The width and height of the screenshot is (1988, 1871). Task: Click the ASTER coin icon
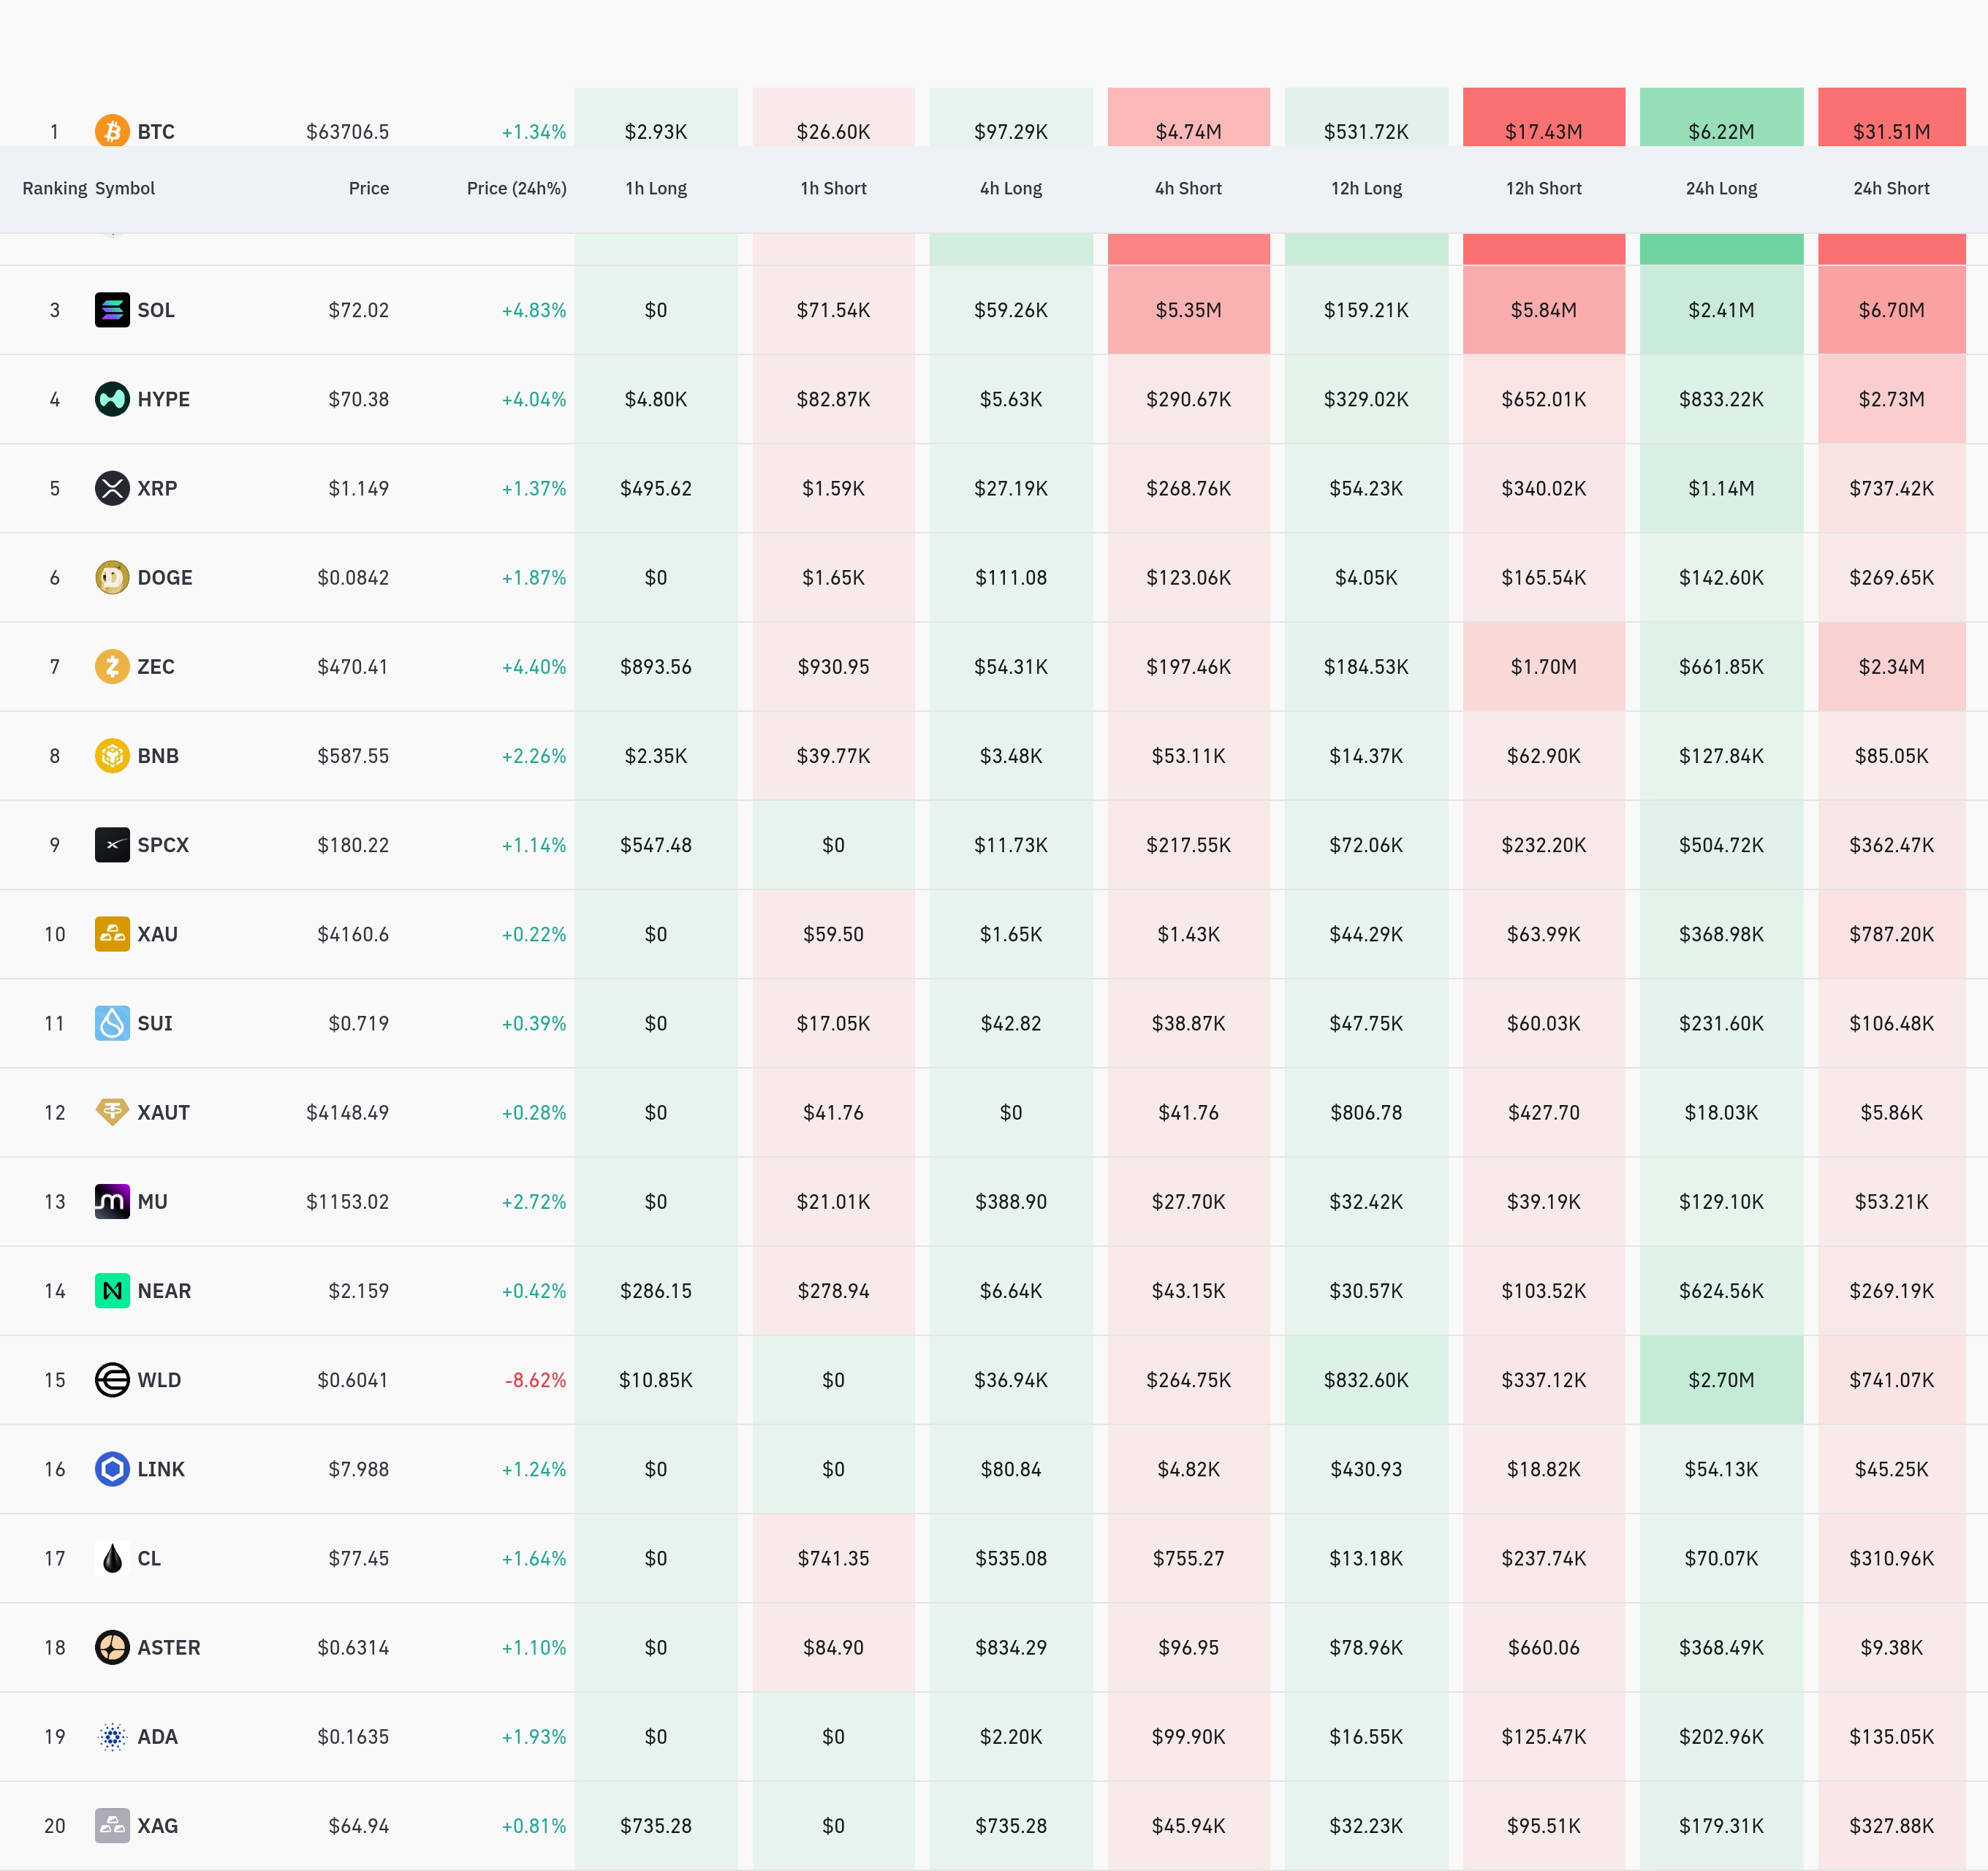[x=112, y=1647]
